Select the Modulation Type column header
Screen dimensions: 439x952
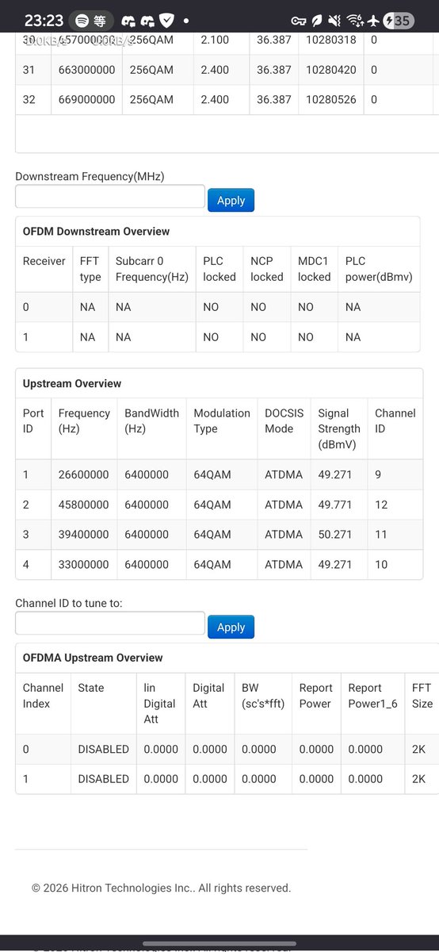(x=222, y=421)
